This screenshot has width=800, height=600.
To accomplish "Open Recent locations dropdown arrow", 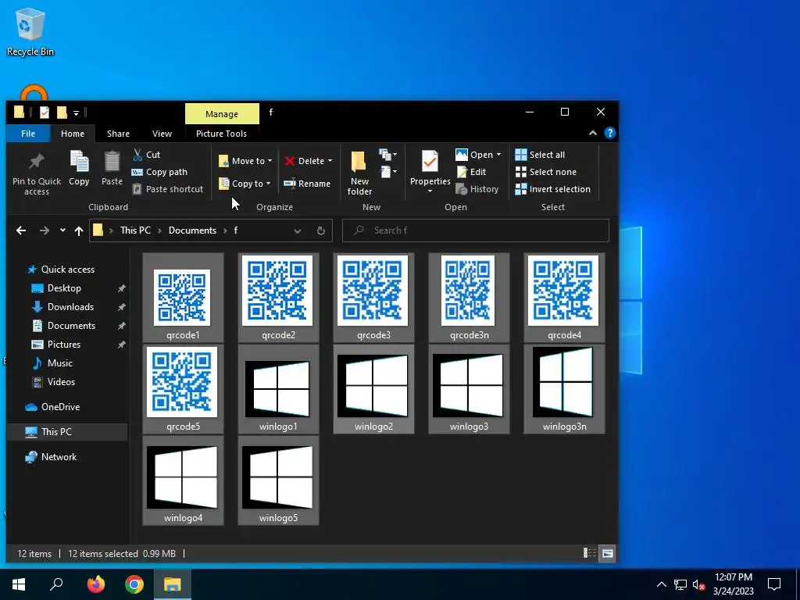I will pyautogui.click(x=62, y=230).
